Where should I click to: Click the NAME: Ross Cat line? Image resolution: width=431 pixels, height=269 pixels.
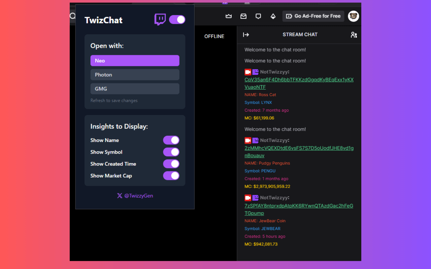pyautogui.click(x=260, y=95)
